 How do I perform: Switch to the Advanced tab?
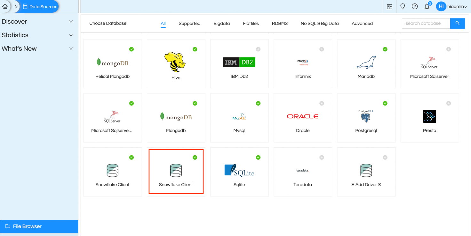coord(362,23)
